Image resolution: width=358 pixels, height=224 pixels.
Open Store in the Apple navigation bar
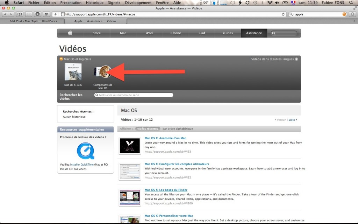coord(96,33)
